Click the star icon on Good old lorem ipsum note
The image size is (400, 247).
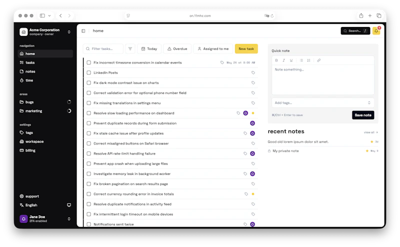click(371, 141)
